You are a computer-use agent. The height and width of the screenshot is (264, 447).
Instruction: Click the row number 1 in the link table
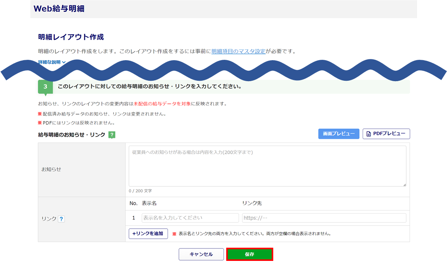click(x=134, y=218)
